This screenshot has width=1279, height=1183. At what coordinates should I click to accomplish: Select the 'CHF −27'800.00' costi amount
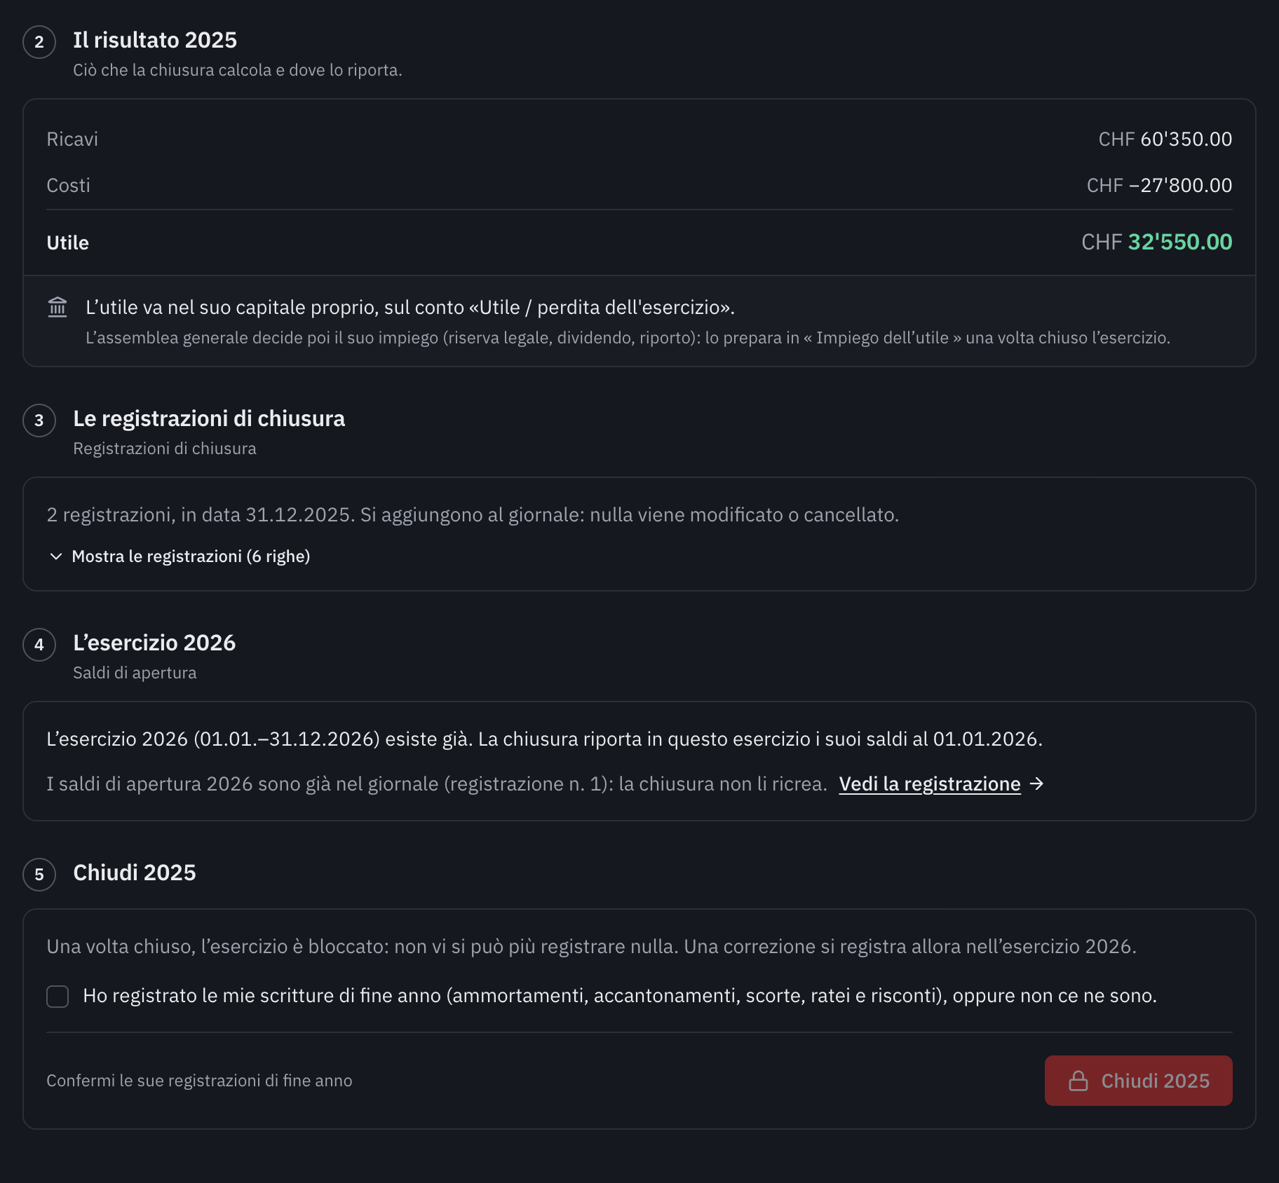1160,185
